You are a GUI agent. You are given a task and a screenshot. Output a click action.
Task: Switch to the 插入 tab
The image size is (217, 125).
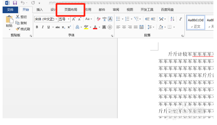40,10
